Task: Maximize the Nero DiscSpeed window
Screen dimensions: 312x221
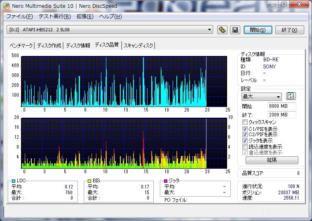Action: pyautogui.click(x=284, y=5)
